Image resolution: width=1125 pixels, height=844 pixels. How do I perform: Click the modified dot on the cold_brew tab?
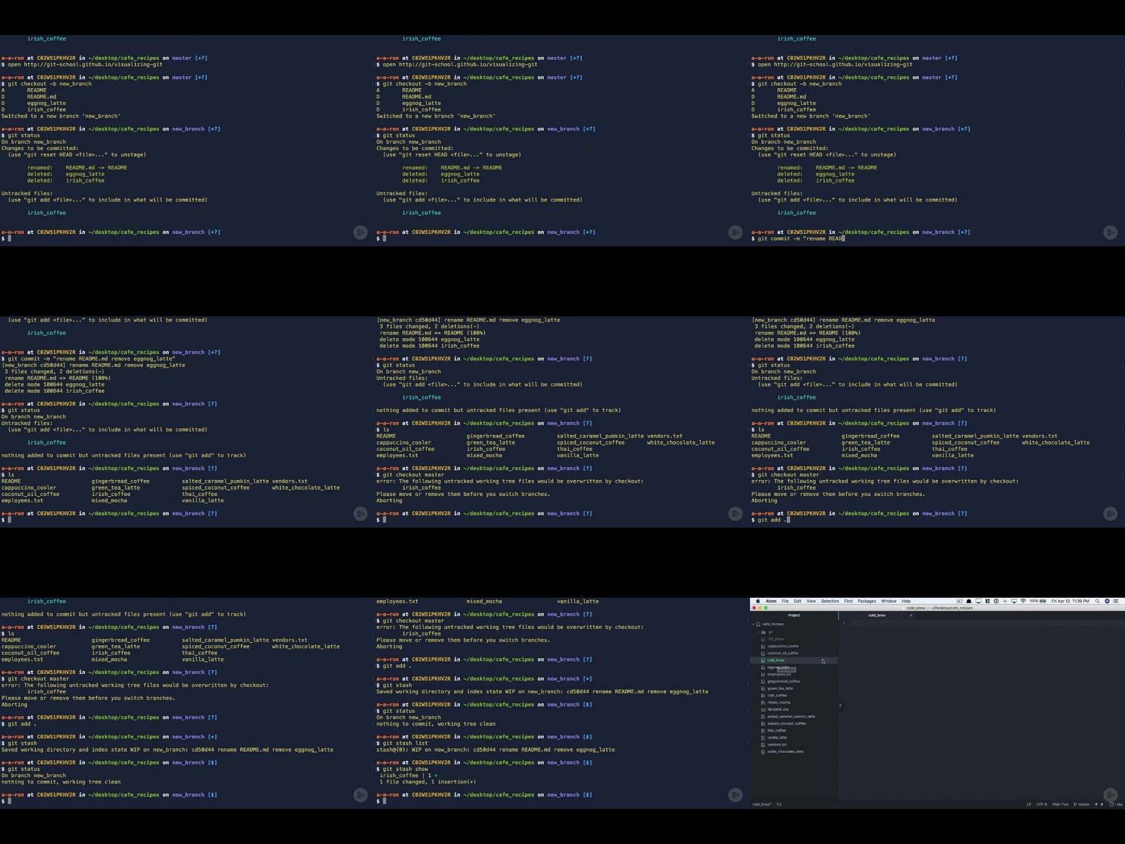coord(911,615)
